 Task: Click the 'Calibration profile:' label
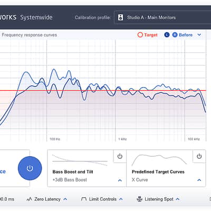[93, 17]
